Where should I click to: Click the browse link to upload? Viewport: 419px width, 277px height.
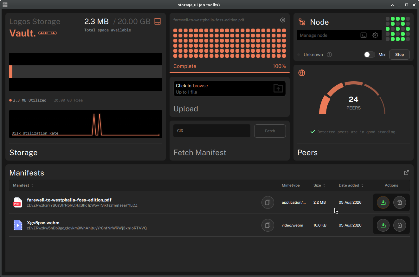(x=200, y=86)
